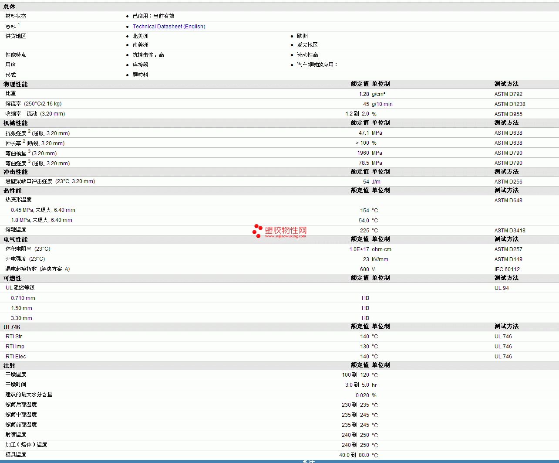Select the 射嘴温度 row label
The height and width of the screenshot is (463, 559).
[16, 435]
